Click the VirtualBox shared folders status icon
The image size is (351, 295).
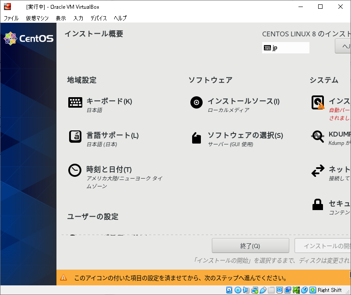click(x=271, y=290)
